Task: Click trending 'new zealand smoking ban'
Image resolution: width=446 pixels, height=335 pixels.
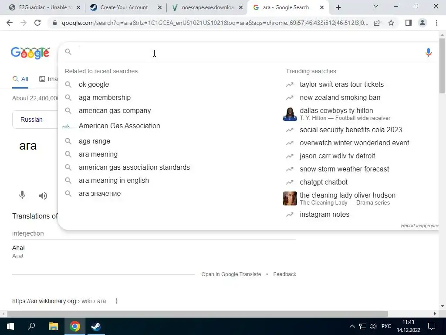Action: click(340, 97)
